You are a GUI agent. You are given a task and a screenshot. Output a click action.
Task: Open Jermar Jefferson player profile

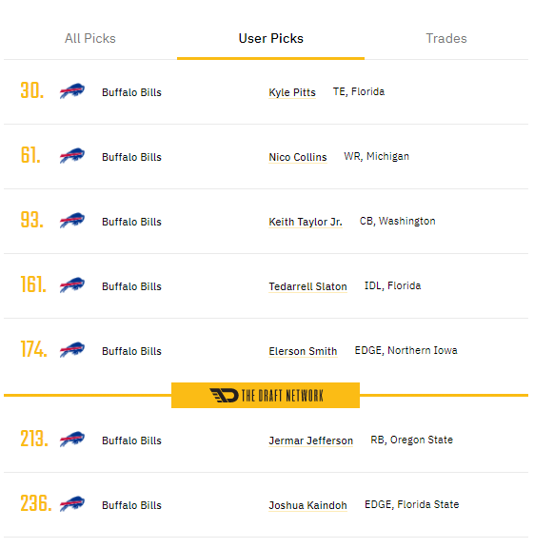[x=311, y=440]
